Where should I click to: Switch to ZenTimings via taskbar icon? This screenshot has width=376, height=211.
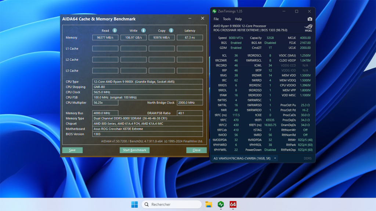click(221, 204)
